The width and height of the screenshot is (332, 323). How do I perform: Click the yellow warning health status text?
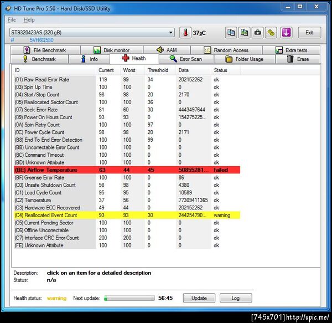(57, 298)
